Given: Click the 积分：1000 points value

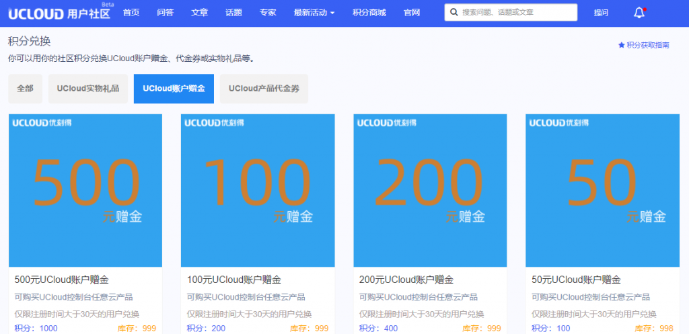Looking at the screenshot, I should click(x=36, y=329).
